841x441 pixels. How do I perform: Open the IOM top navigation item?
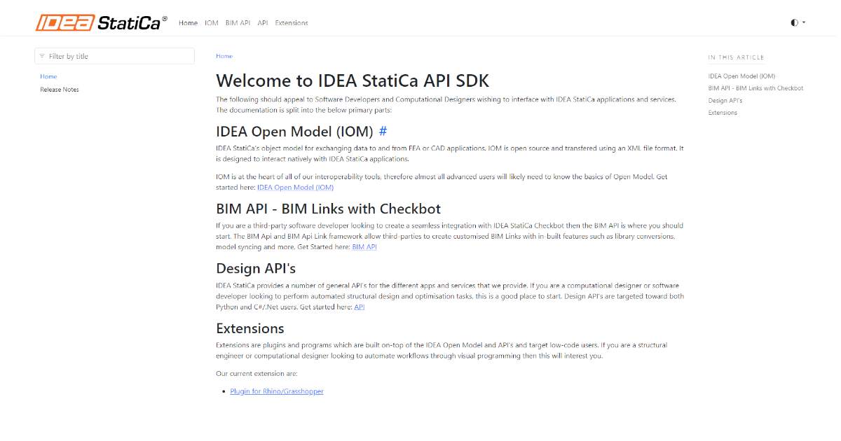coord(212,23)
